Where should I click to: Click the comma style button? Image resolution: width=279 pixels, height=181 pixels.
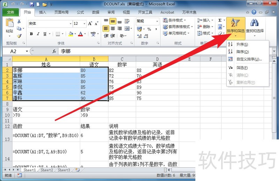[x=156, y=29]
